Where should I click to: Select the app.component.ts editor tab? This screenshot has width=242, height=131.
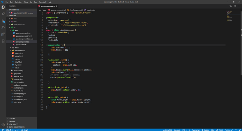coord(48,6)
